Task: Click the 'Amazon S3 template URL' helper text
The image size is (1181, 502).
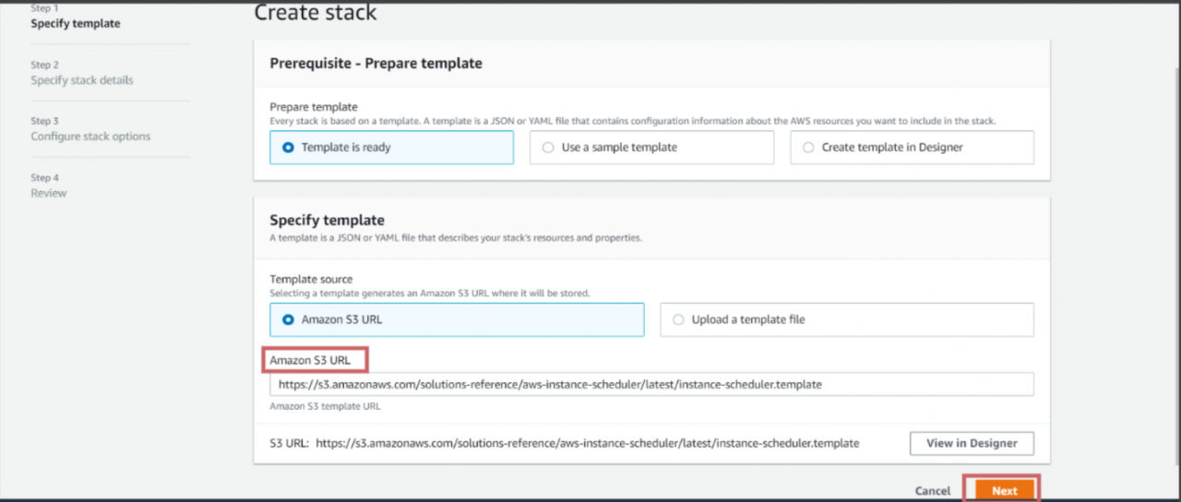Action: coord(325,406)
